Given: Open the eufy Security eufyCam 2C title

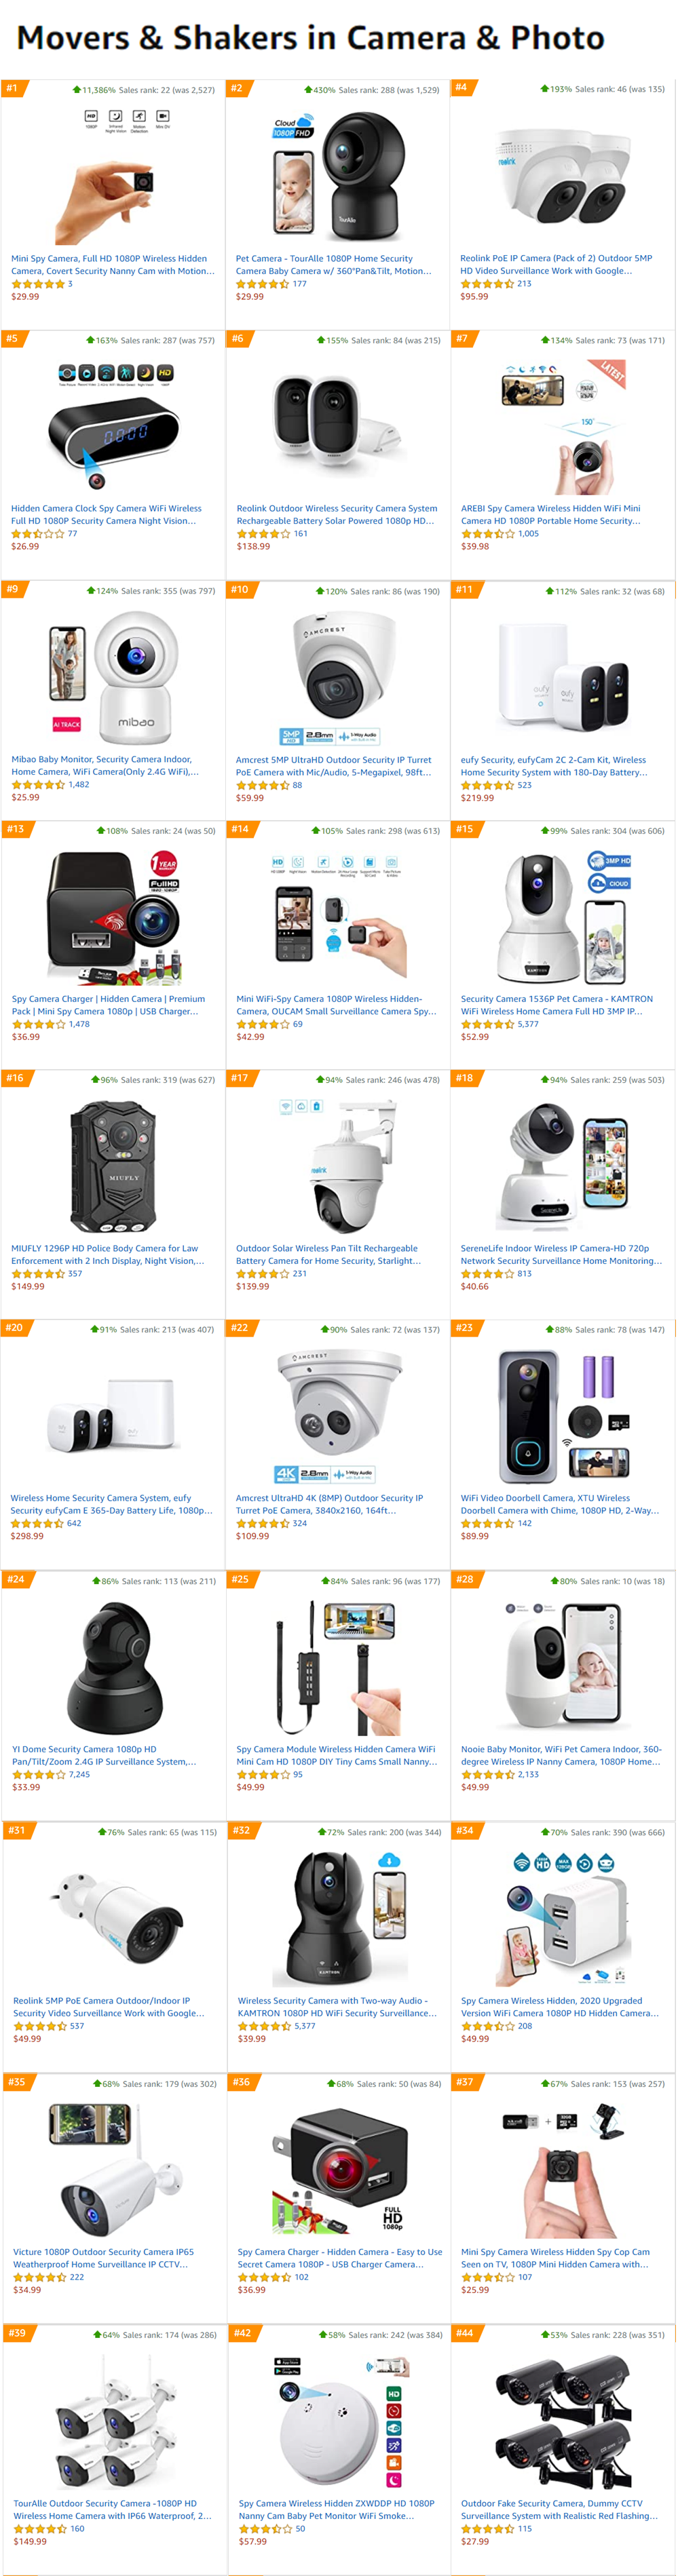Looking at the screenshot, I should [553, 766].
